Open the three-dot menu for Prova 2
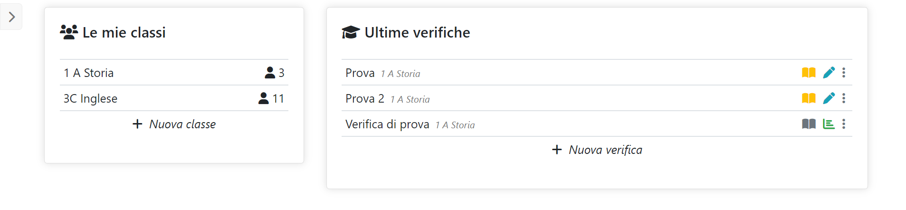This screenshot has width=906, height=210. pyautogui.click(x=844, y=98)
